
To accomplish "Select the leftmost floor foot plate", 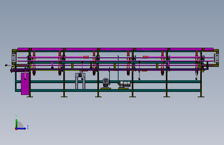I will 30,97.
